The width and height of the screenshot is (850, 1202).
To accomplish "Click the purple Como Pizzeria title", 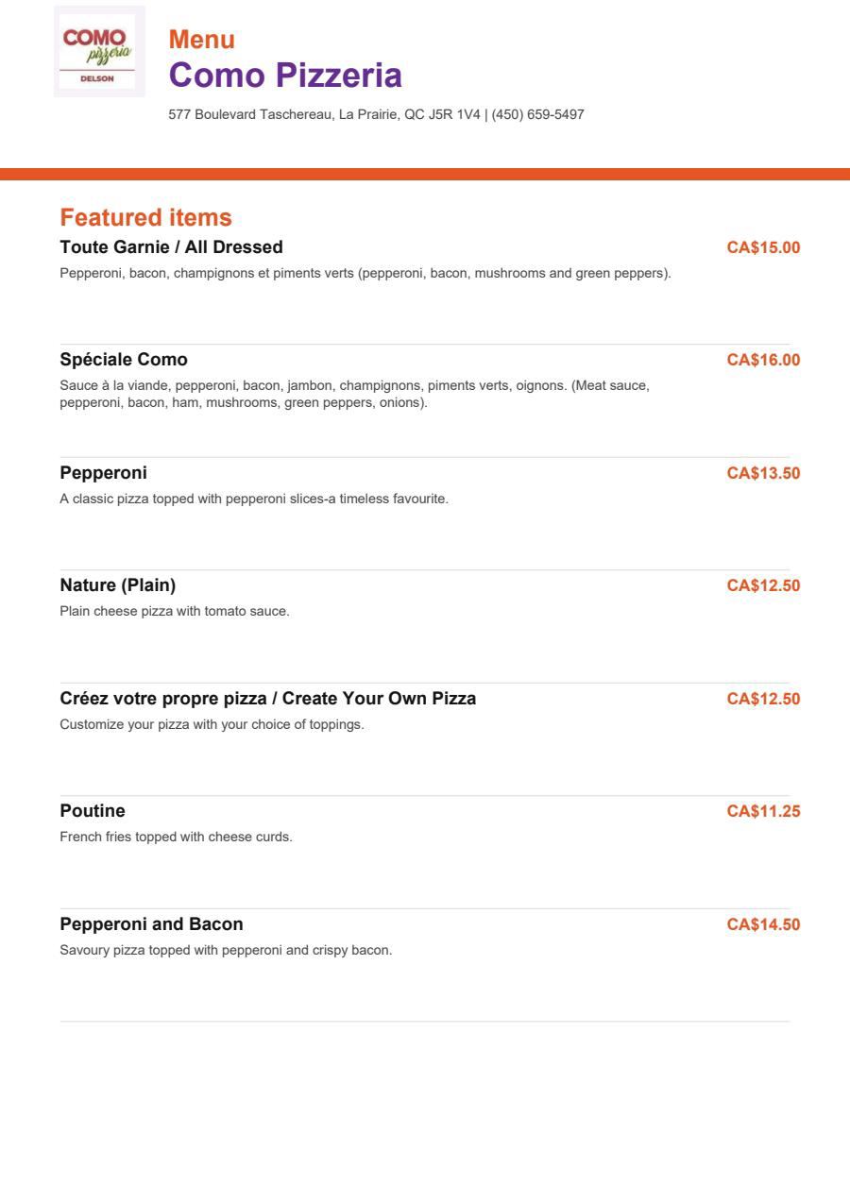I will coord(285,76).
